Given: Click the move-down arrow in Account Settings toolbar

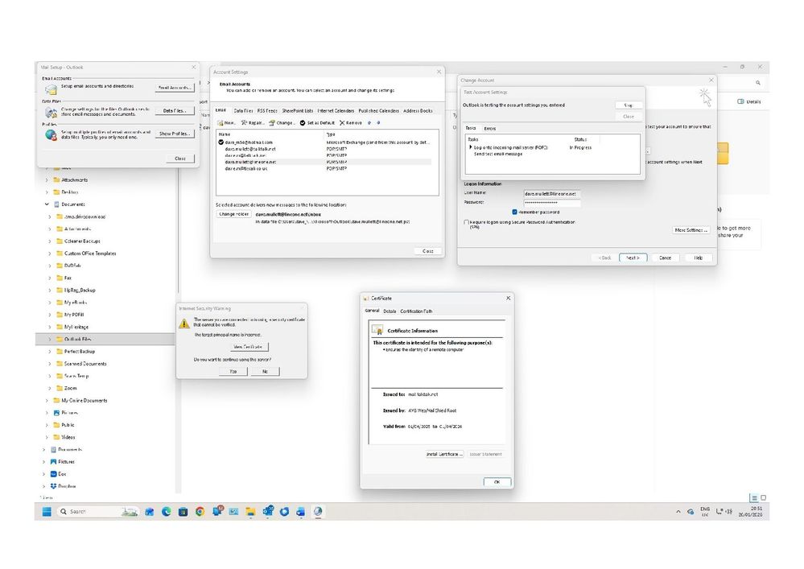Looking at the screenshot, I should (x=378, y=123).
